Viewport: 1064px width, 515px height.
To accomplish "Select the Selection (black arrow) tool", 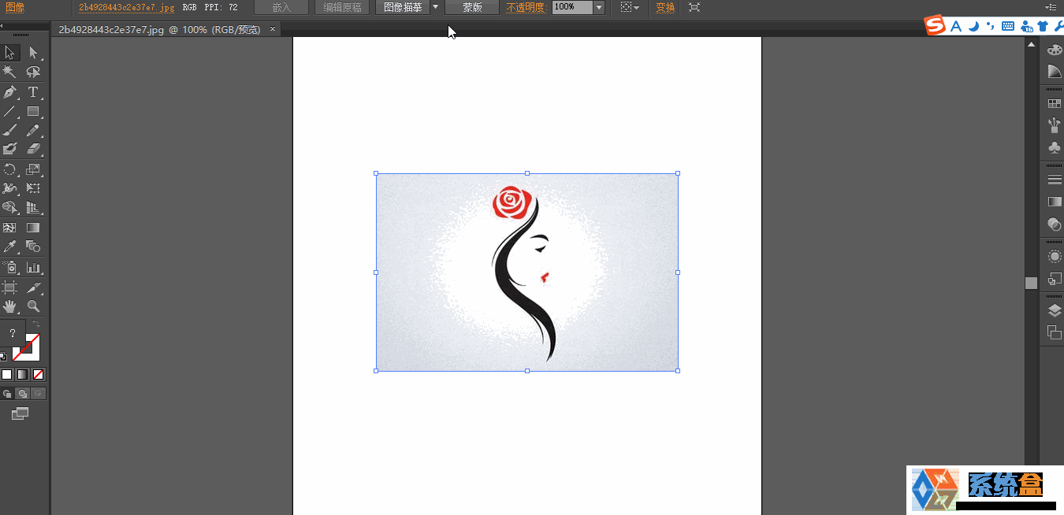I will click(x=10, y=53).
